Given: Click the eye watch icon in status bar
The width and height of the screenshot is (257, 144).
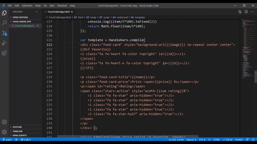Looking at the screenshot, I should (x=16, y=140).
